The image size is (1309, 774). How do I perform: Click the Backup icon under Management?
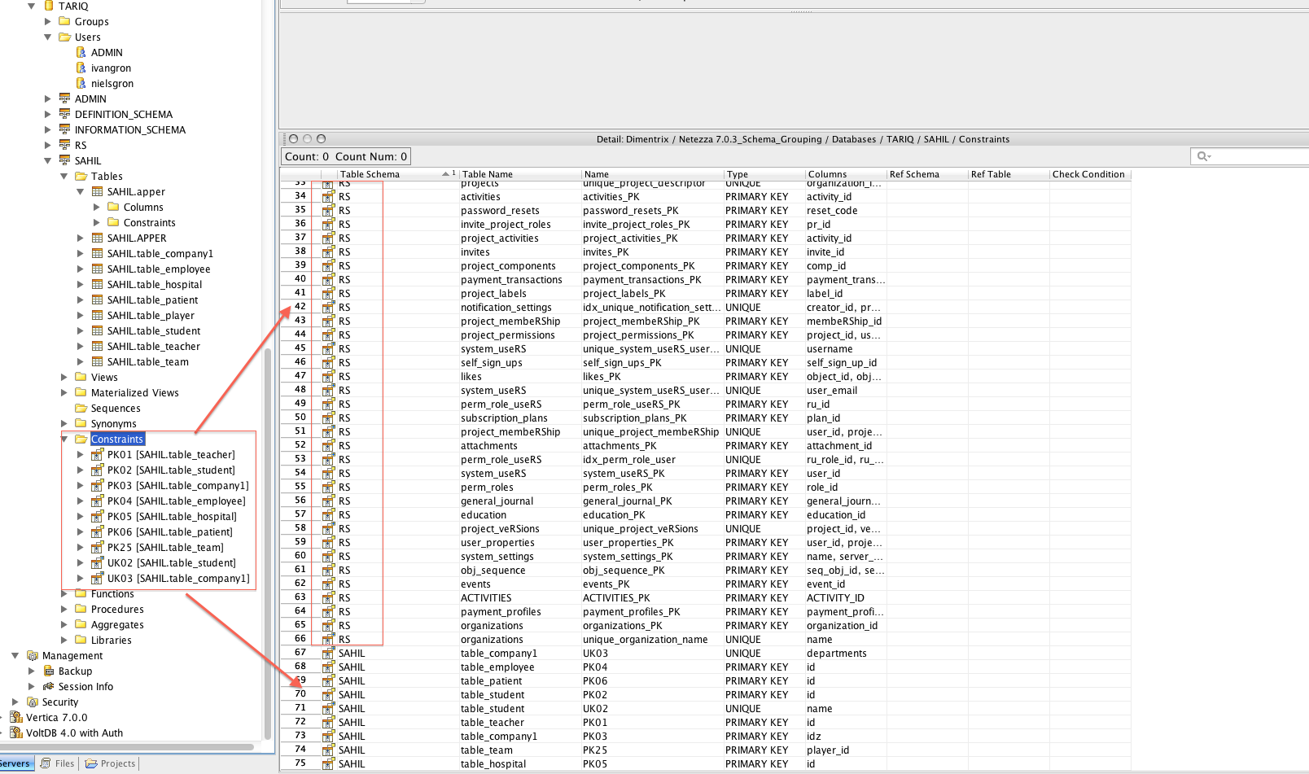49,671
